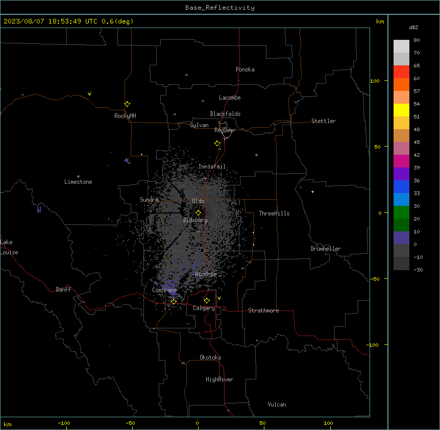Click the Calgary label
The width and height of the screenshot is (440, 430).
click(204, 308)
